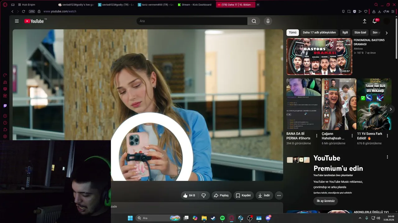The image size is (398, 223).
Task: Open options for the YouTube Premium promo
Action: pos(387,157)
